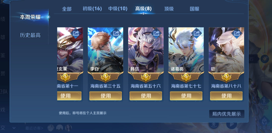Viewport: 272px width, 133px height.
Task: Switch to the 顶级 tab
Action: pyautogui.click(x=169, y=9)
